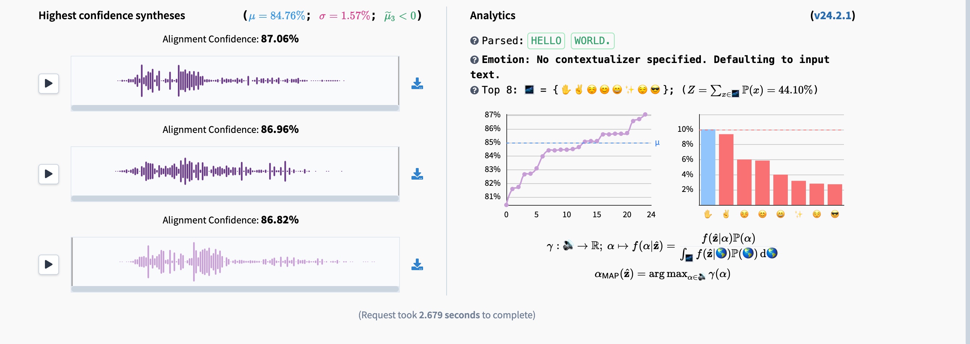Download the 87.06% confidence audio

(x=417, y=84)
